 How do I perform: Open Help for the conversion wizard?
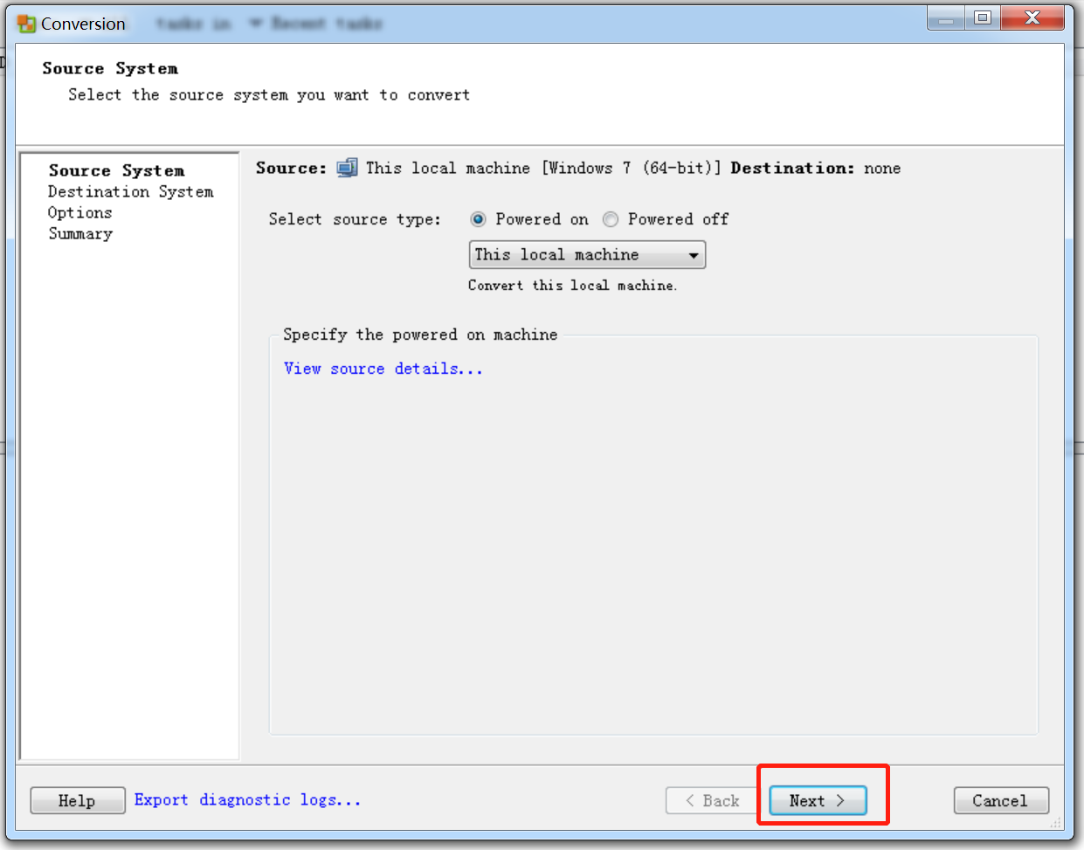(x=78, y=800)
